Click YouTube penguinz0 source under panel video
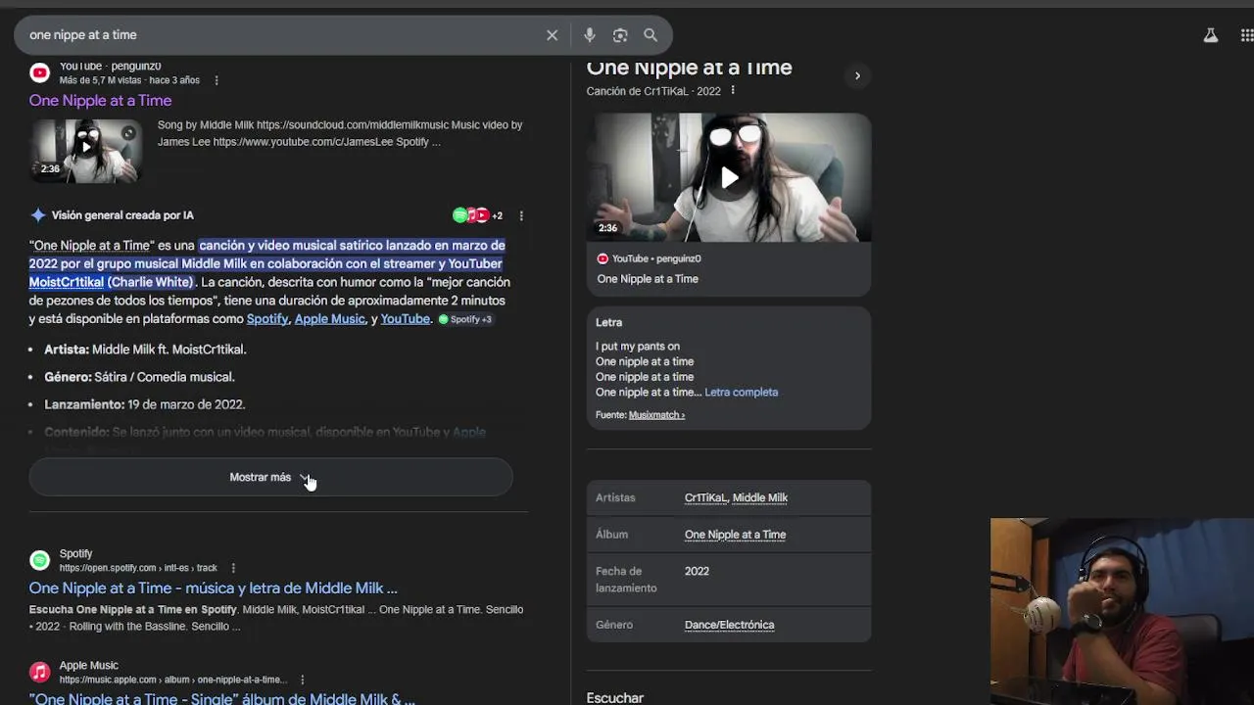The width and height of the screenshot is (1254, 705). tap(650, 258)
